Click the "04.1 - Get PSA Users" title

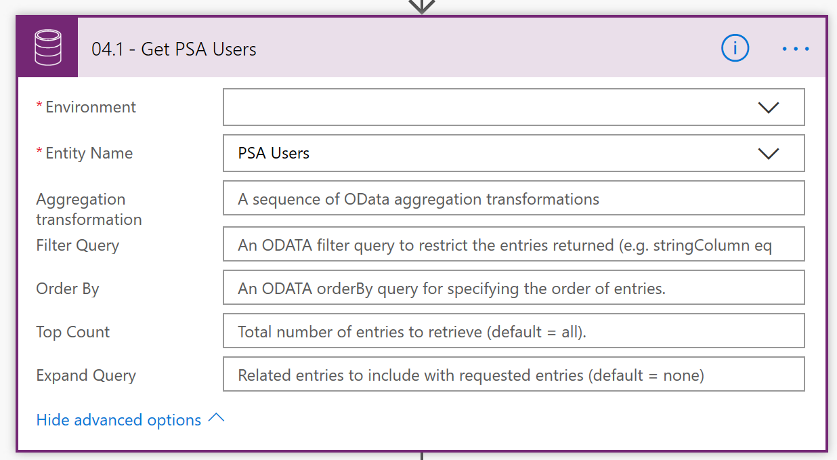(174, 49)
